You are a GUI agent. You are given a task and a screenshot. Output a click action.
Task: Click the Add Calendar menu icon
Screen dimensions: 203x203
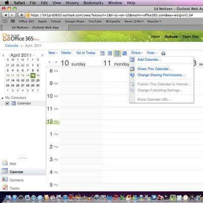click(132, 59)
